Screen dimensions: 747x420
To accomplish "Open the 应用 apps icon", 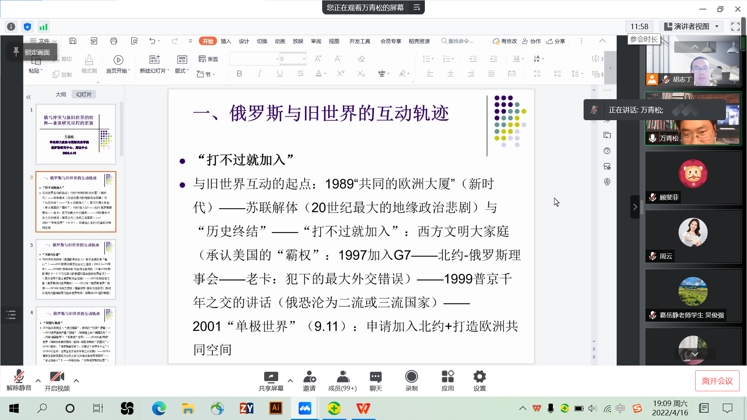I will click(x=447, y=377).
